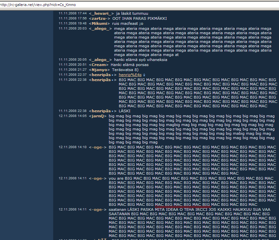Viewport: 279px width, 240px height.
Task: Click henripäs nickname beside the LÄSKI comment
Action: tap(101, 111)
